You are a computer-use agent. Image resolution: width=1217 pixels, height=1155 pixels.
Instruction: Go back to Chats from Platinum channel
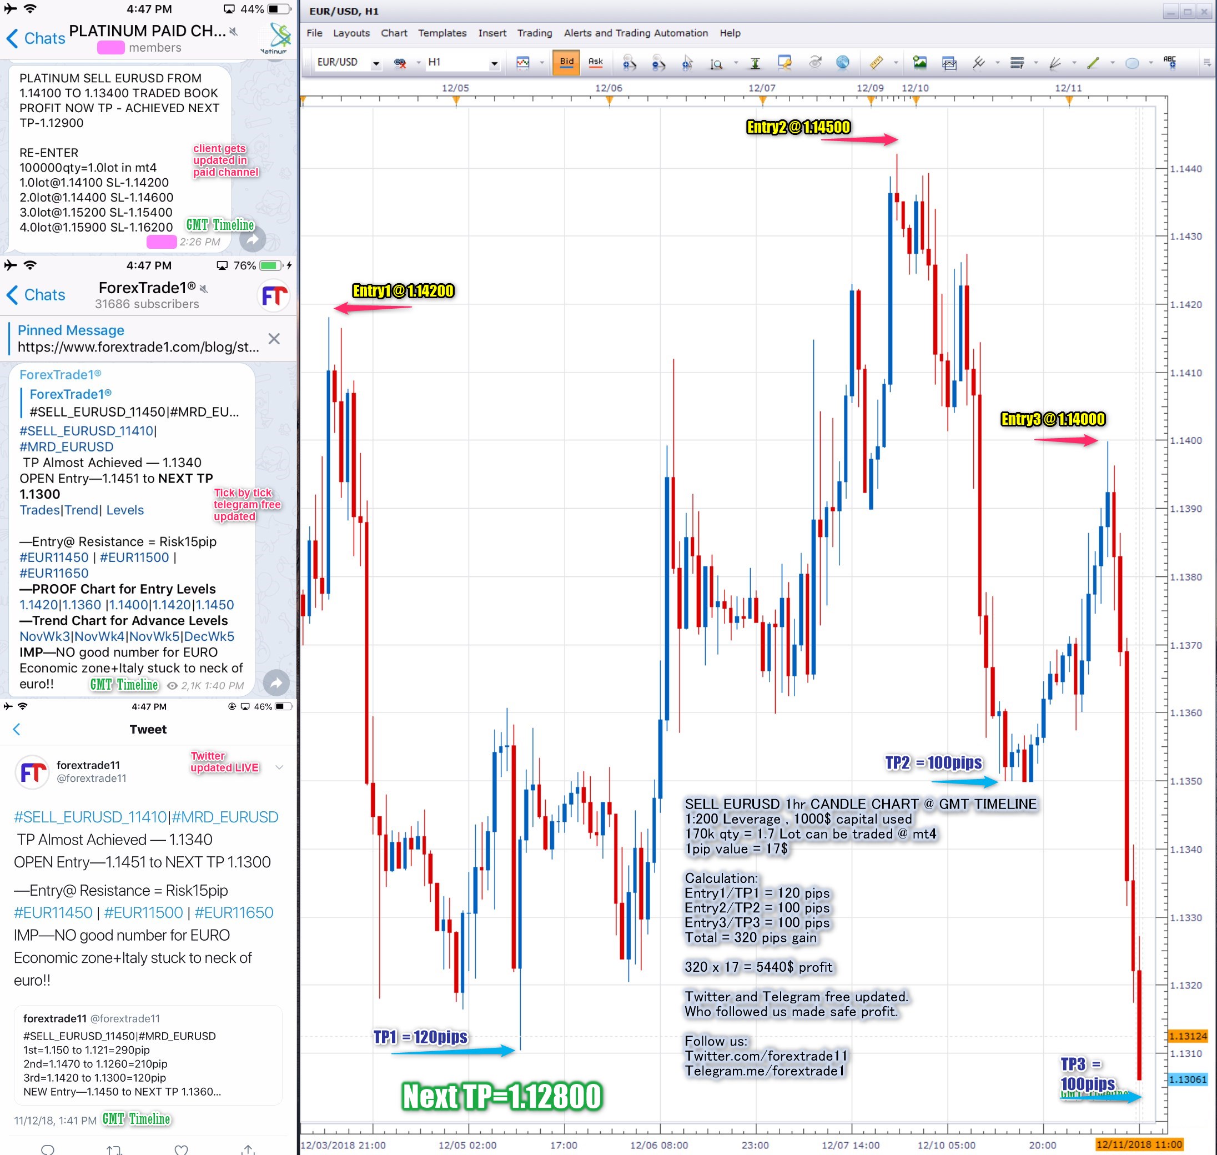(35, 38)
